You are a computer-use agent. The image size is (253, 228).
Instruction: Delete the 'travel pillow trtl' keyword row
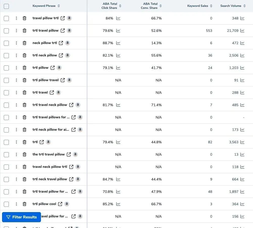25,18
